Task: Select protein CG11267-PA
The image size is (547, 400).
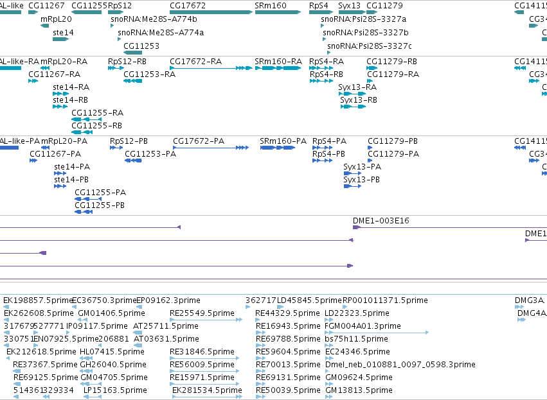Action: (x=55, y=154)
